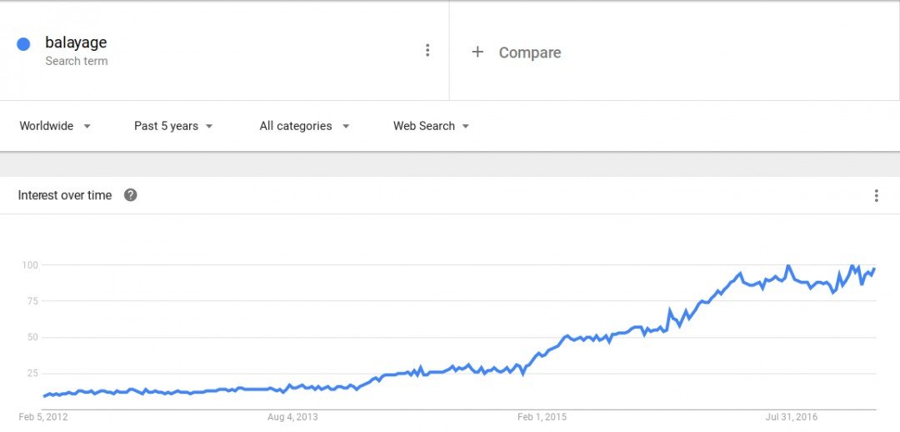Click the dropdown arrow next to Worldwide
900x432 pixels.
tap(87, 127)
